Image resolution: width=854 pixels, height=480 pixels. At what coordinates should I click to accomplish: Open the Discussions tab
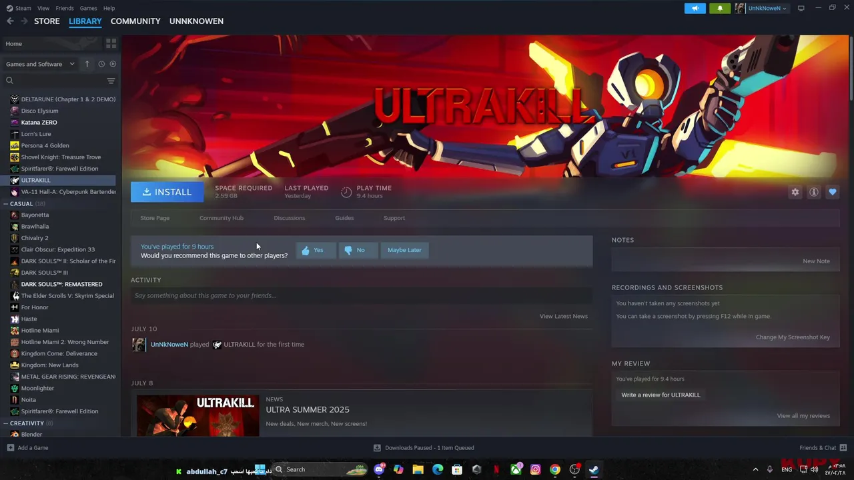pyautogui.click(x=290, y=218)
